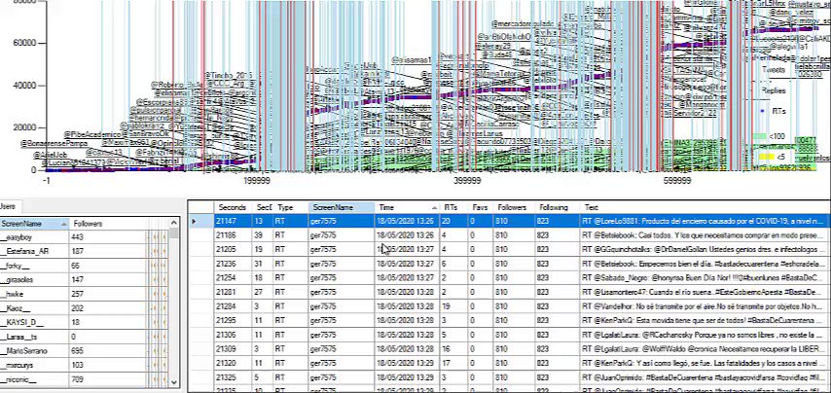Select the row indicator arrow of row 21147
This screenshot has height=393, width=831.
pyautogui.click(x=194, y=221)
